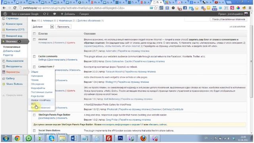Viewport: 254px width, 143px height.
Task: Check the Cackle comments plugin checkbox
Action: (x=34, y=56)
